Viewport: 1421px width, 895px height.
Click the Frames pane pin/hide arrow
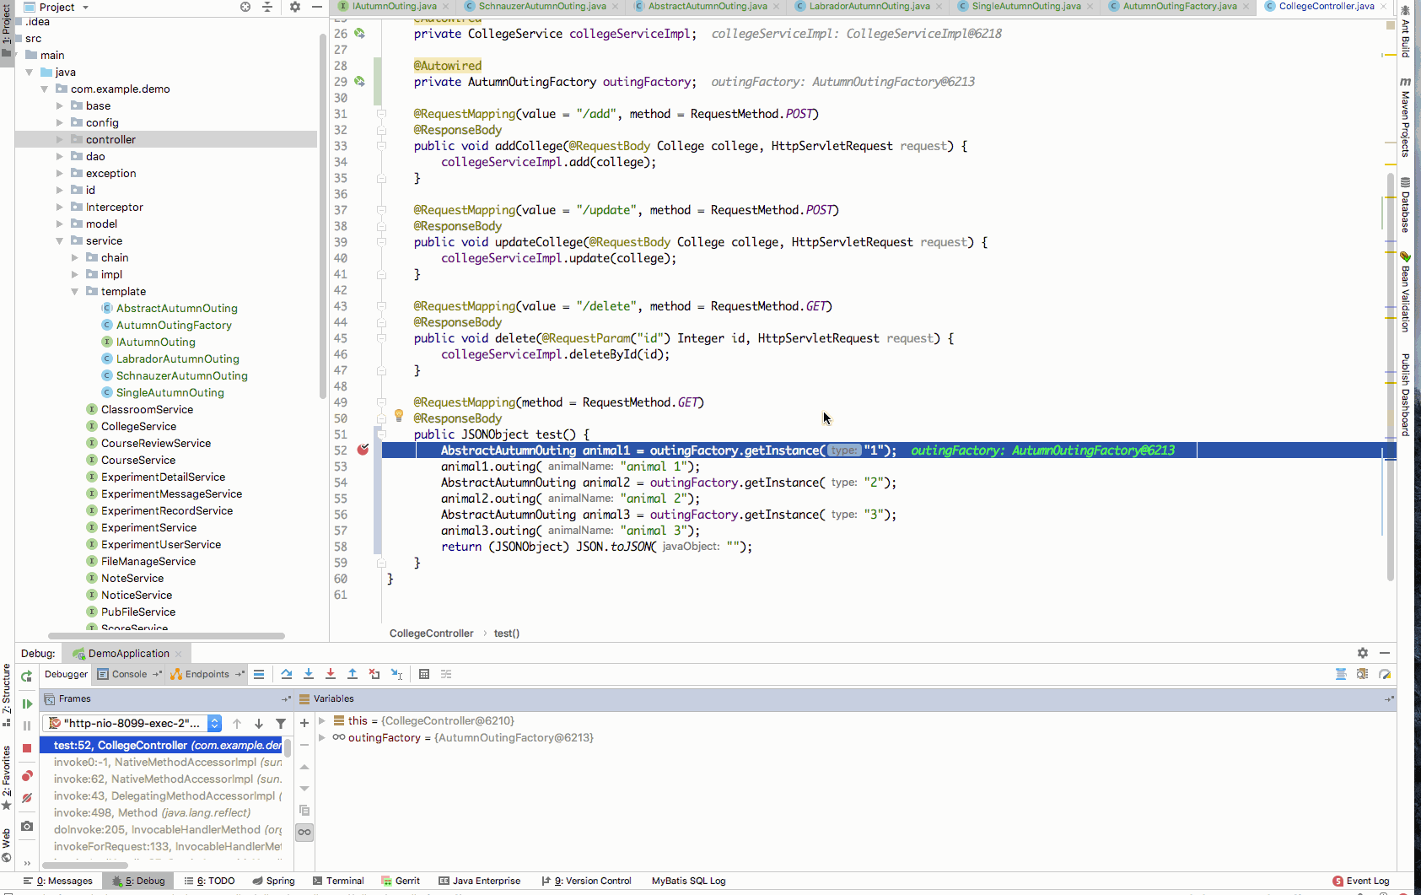point(286,699)
